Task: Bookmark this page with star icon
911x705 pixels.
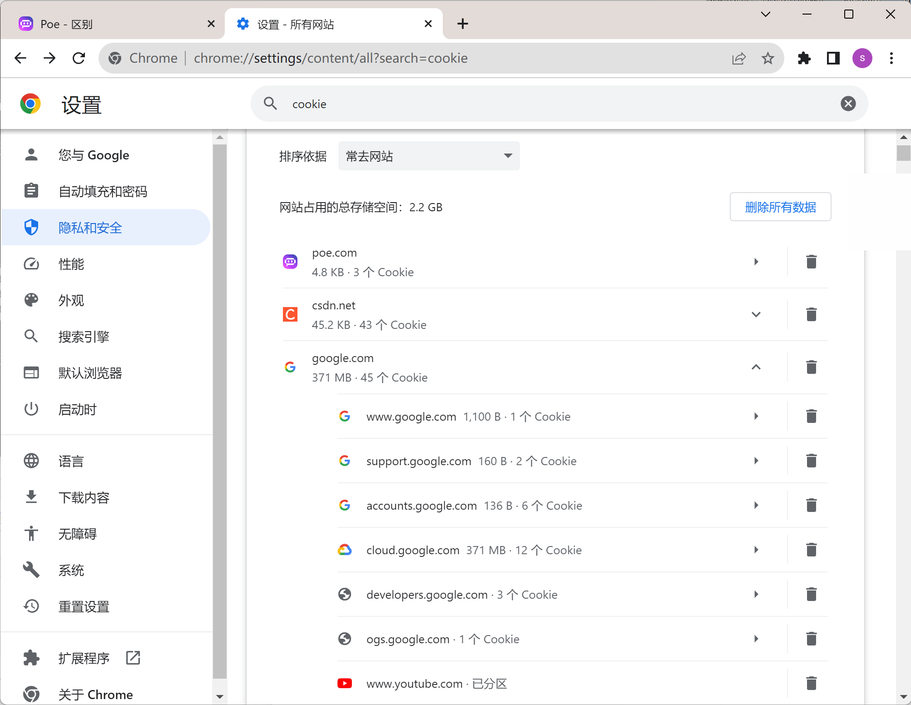Action: click(x=767, y=58)
